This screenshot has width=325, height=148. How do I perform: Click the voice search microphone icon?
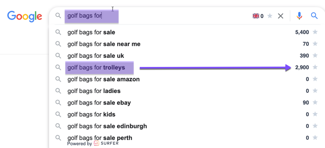click(x=299, y=16)
